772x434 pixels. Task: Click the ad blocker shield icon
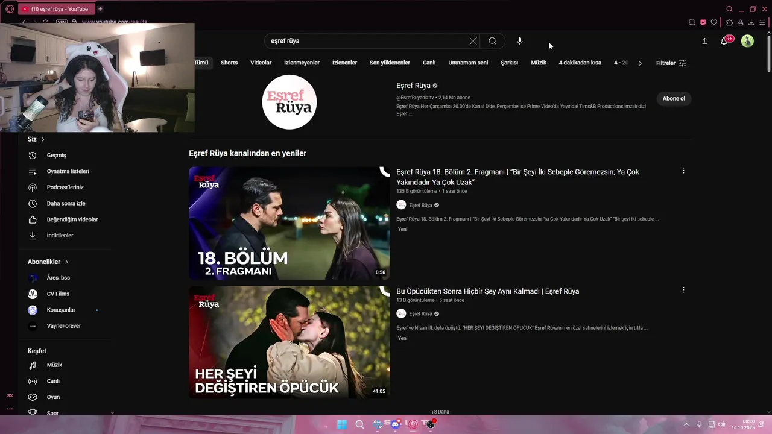703,22
